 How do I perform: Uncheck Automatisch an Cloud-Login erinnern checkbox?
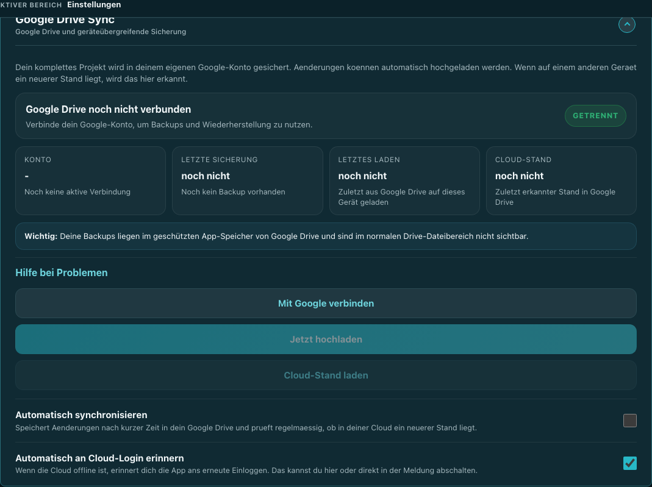(x=629, y=463)
